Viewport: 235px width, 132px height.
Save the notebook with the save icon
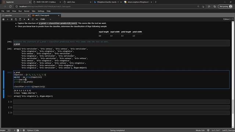3,19
